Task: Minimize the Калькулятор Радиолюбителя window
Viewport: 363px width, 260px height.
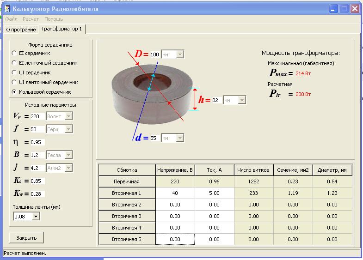Action: pos(333,9)
